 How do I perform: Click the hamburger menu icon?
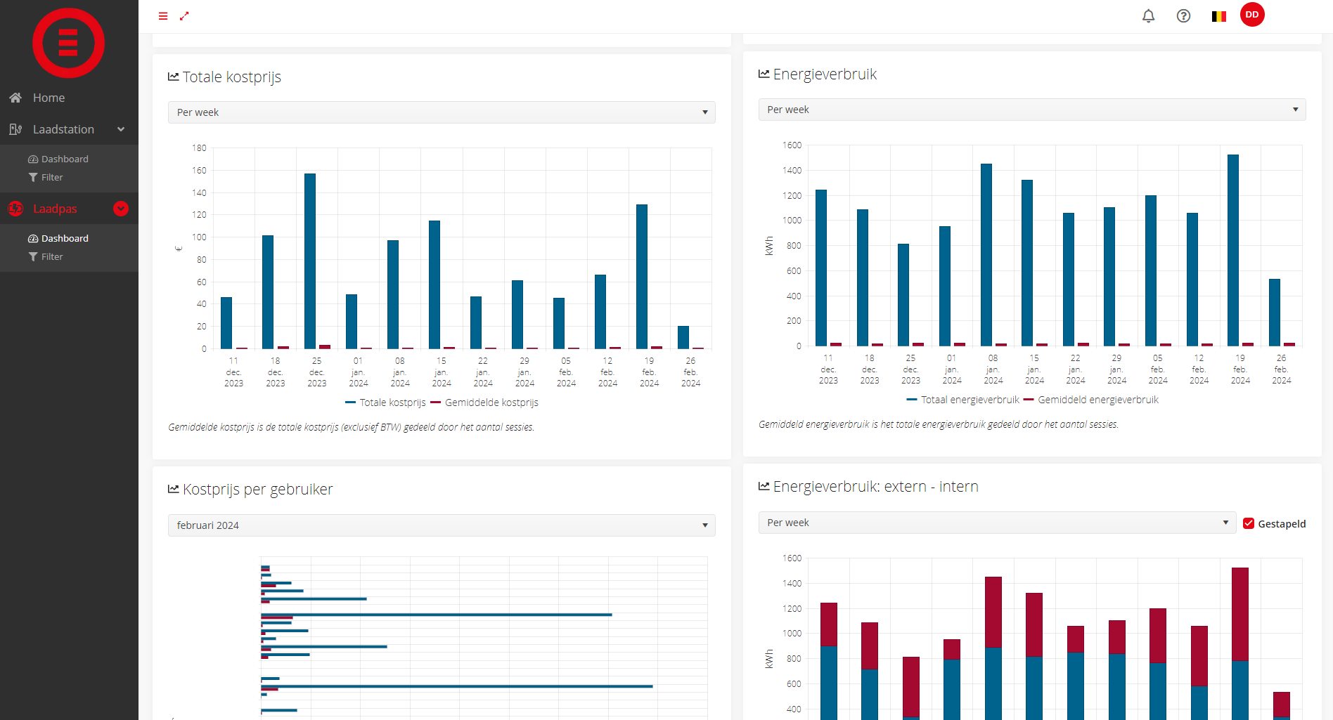pos(163,16)
